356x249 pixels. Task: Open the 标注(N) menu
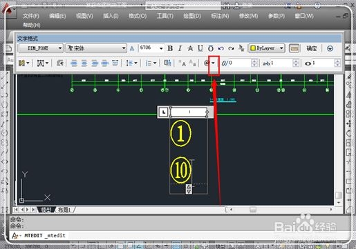tap(220, 16)
